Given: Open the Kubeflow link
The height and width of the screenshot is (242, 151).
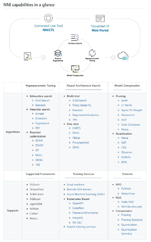Looking at the screenshot, I should [x=78, y=208].
